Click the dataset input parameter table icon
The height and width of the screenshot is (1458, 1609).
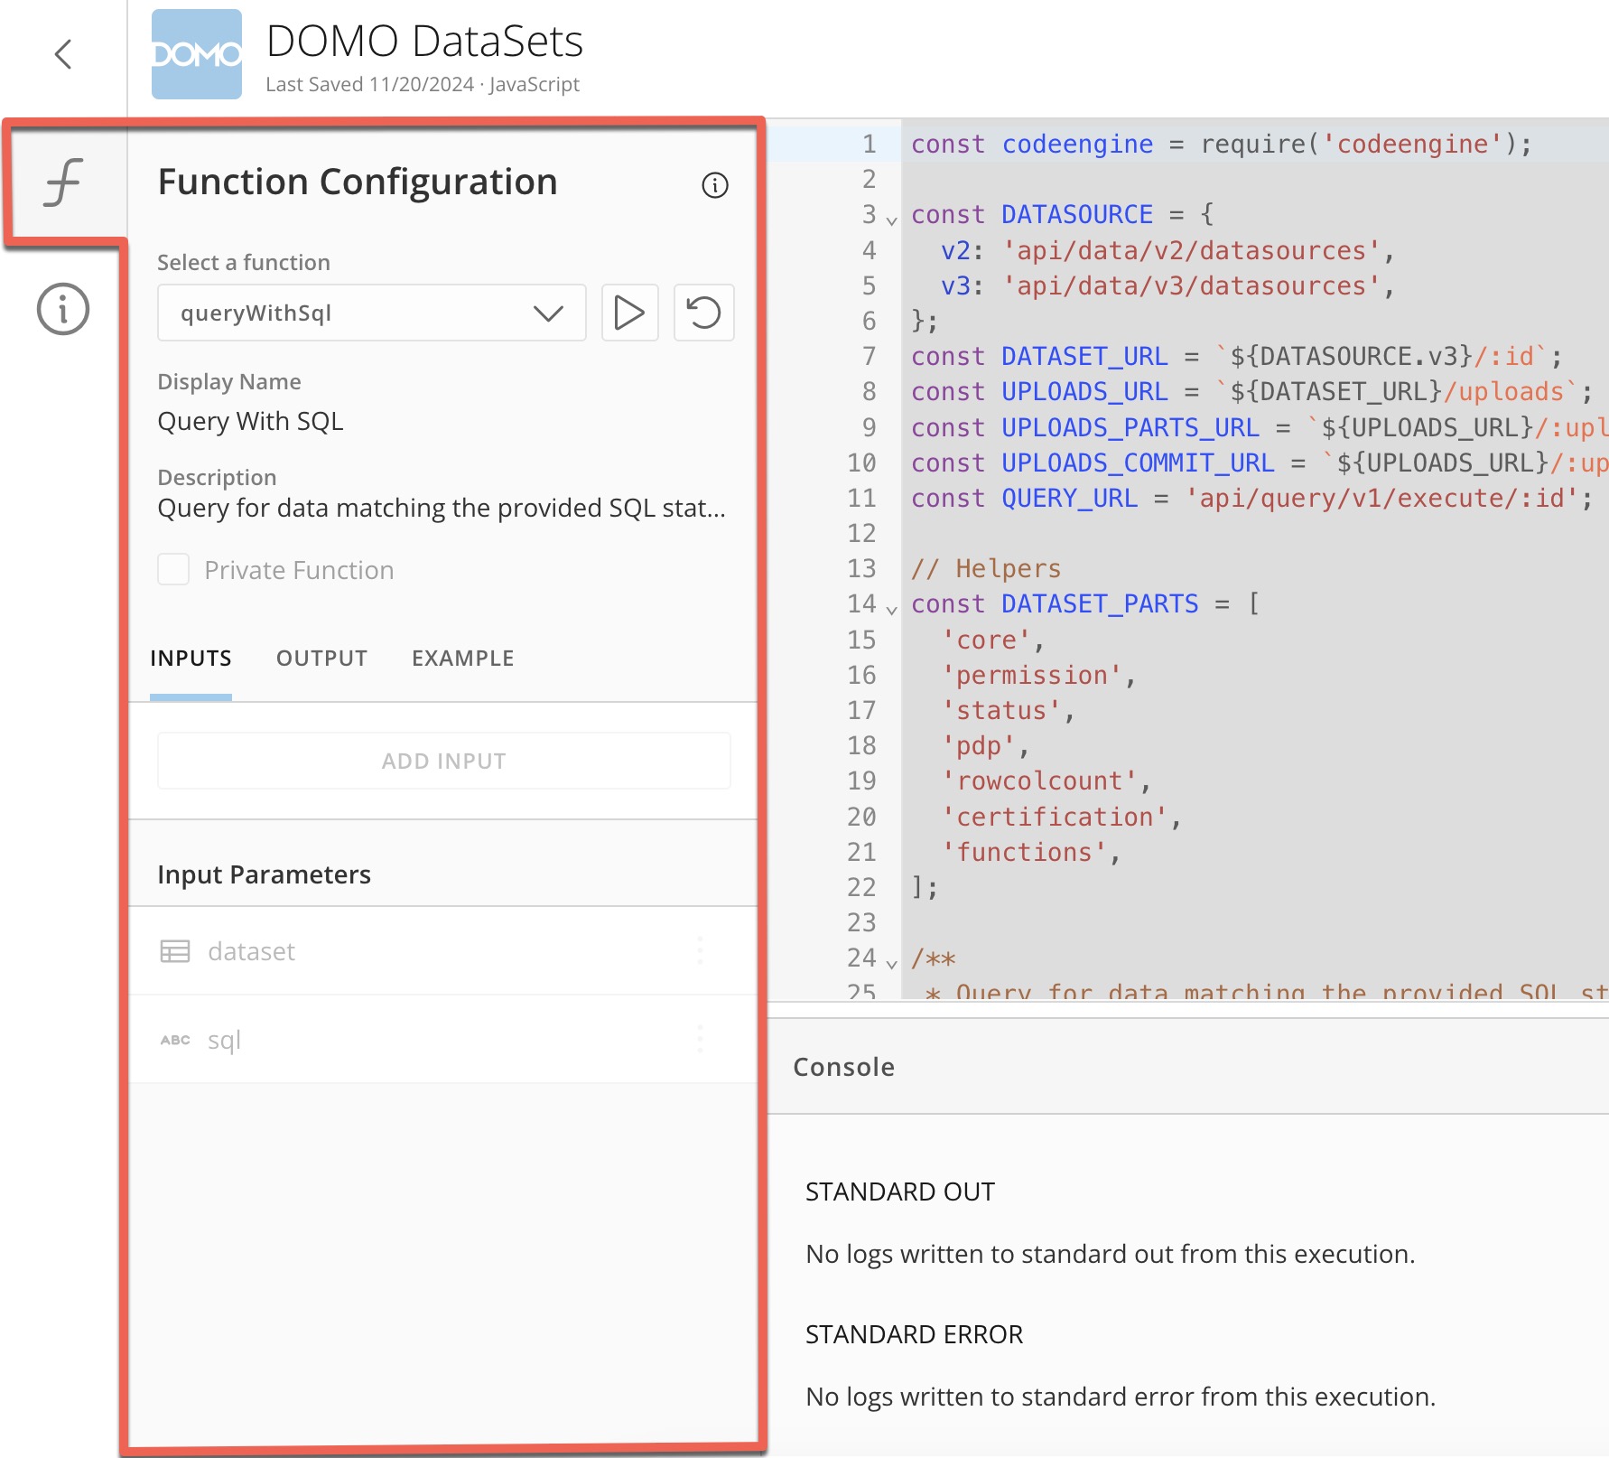pyautogui.click(x=175, y=950)
